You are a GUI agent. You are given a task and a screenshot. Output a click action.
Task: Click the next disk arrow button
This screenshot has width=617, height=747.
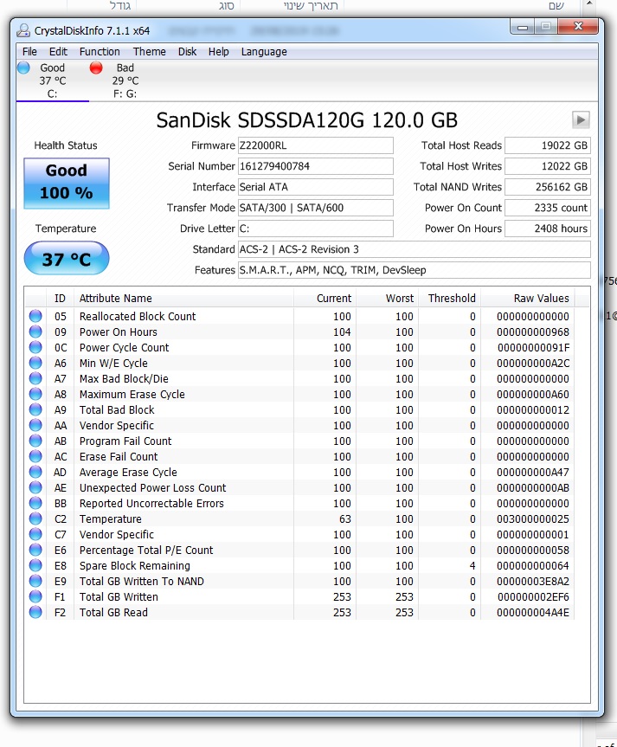click(x=581, y=119)
